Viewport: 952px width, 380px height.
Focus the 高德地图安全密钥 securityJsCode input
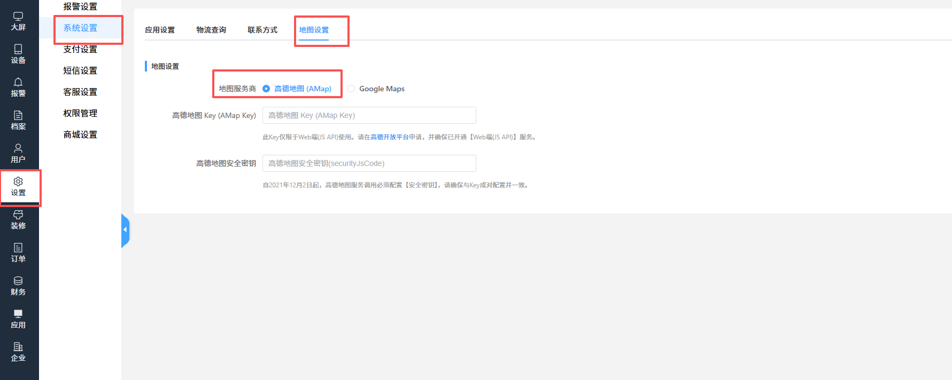click(369, 163)
